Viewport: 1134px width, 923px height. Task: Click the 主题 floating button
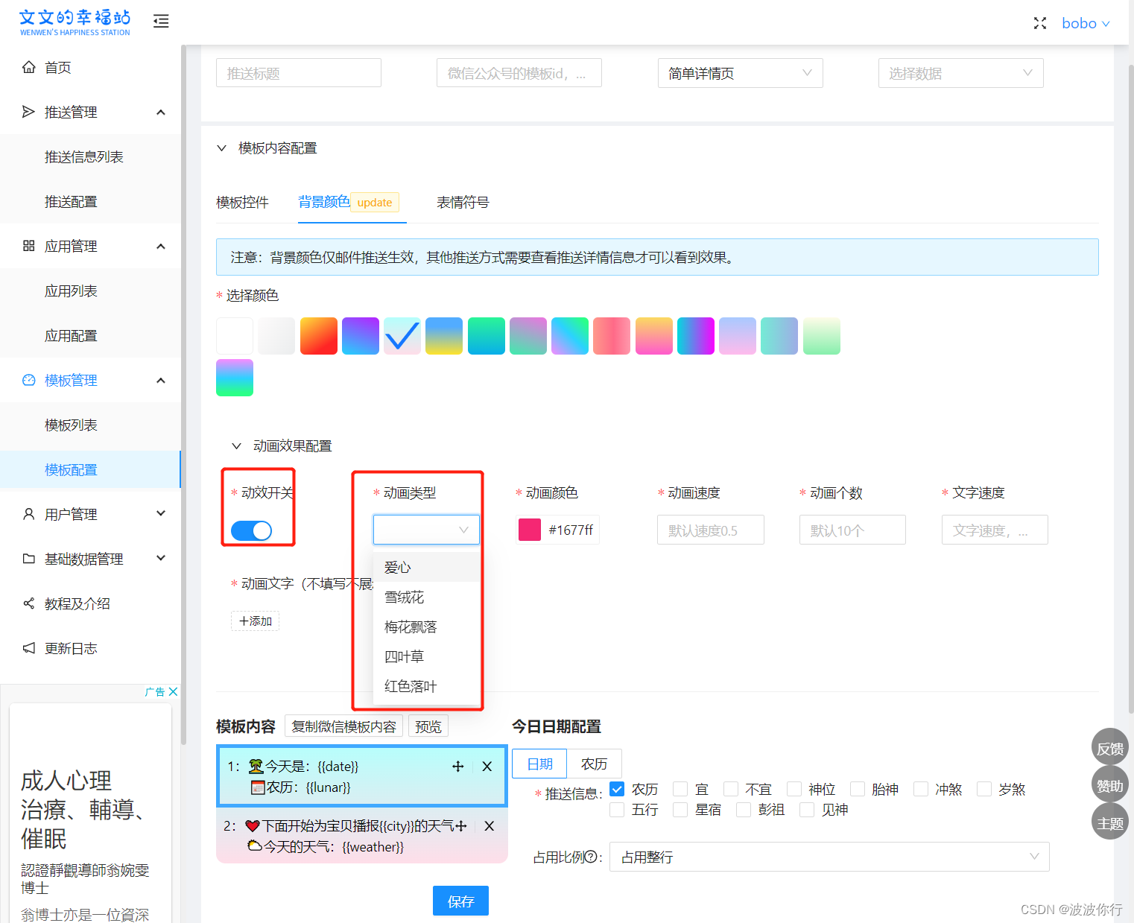[x=1110, y=822]
